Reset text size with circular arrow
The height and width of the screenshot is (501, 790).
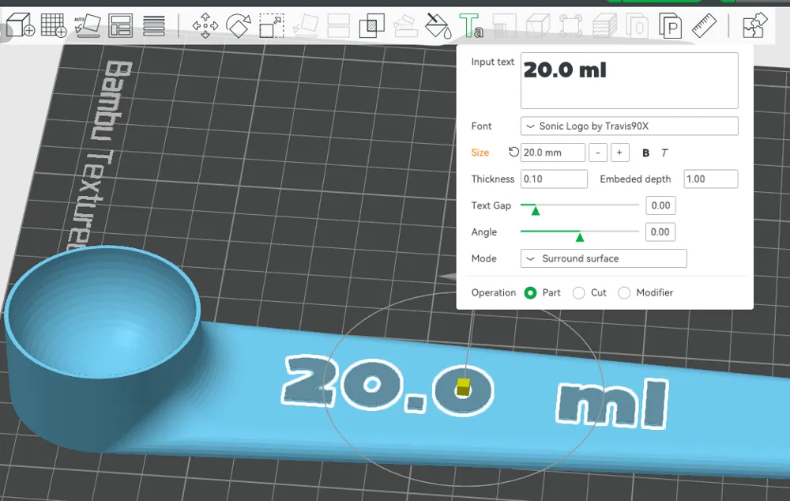[513, 152]
